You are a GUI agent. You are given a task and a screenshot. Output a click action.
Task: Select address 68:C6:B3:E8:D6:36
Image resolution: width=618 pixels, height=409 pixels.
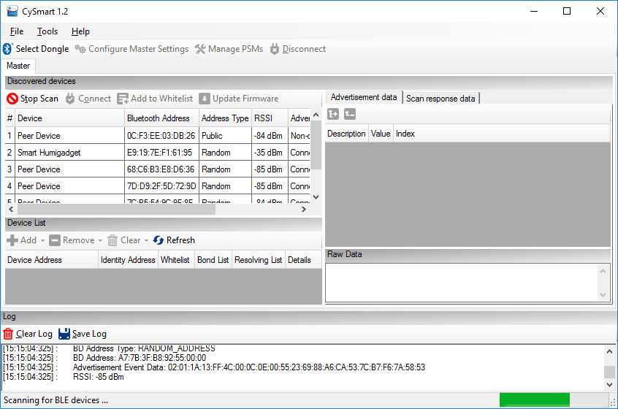pyautogui.click(x=161, y=169)
